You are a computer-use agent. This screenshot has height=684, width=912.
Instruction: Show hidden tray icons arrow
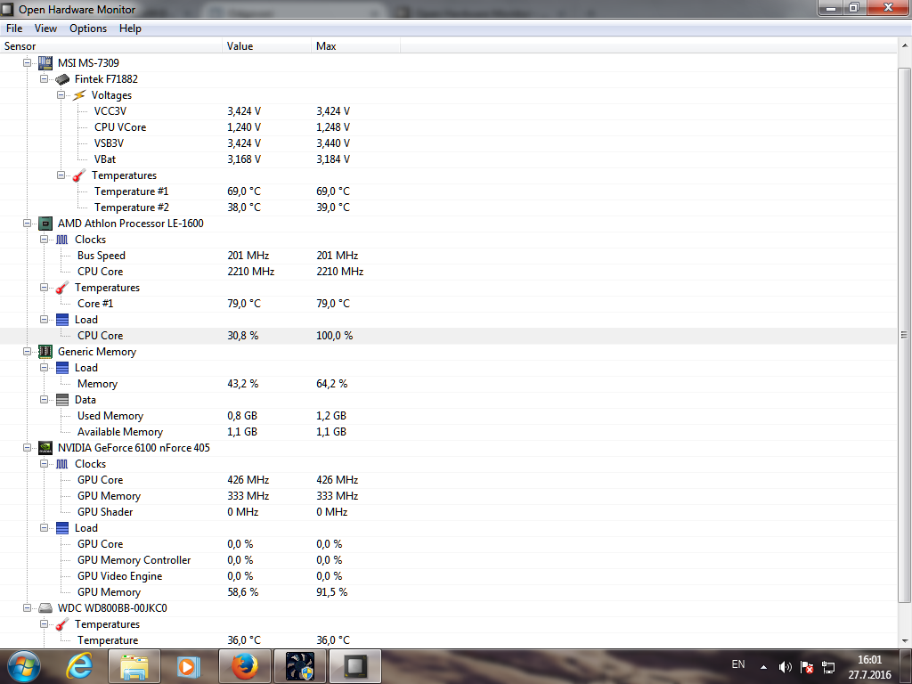(763, 667)
